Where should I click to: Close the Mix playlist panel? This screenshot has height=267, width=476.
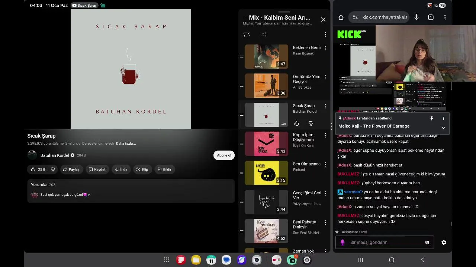[x=323, y=20]
